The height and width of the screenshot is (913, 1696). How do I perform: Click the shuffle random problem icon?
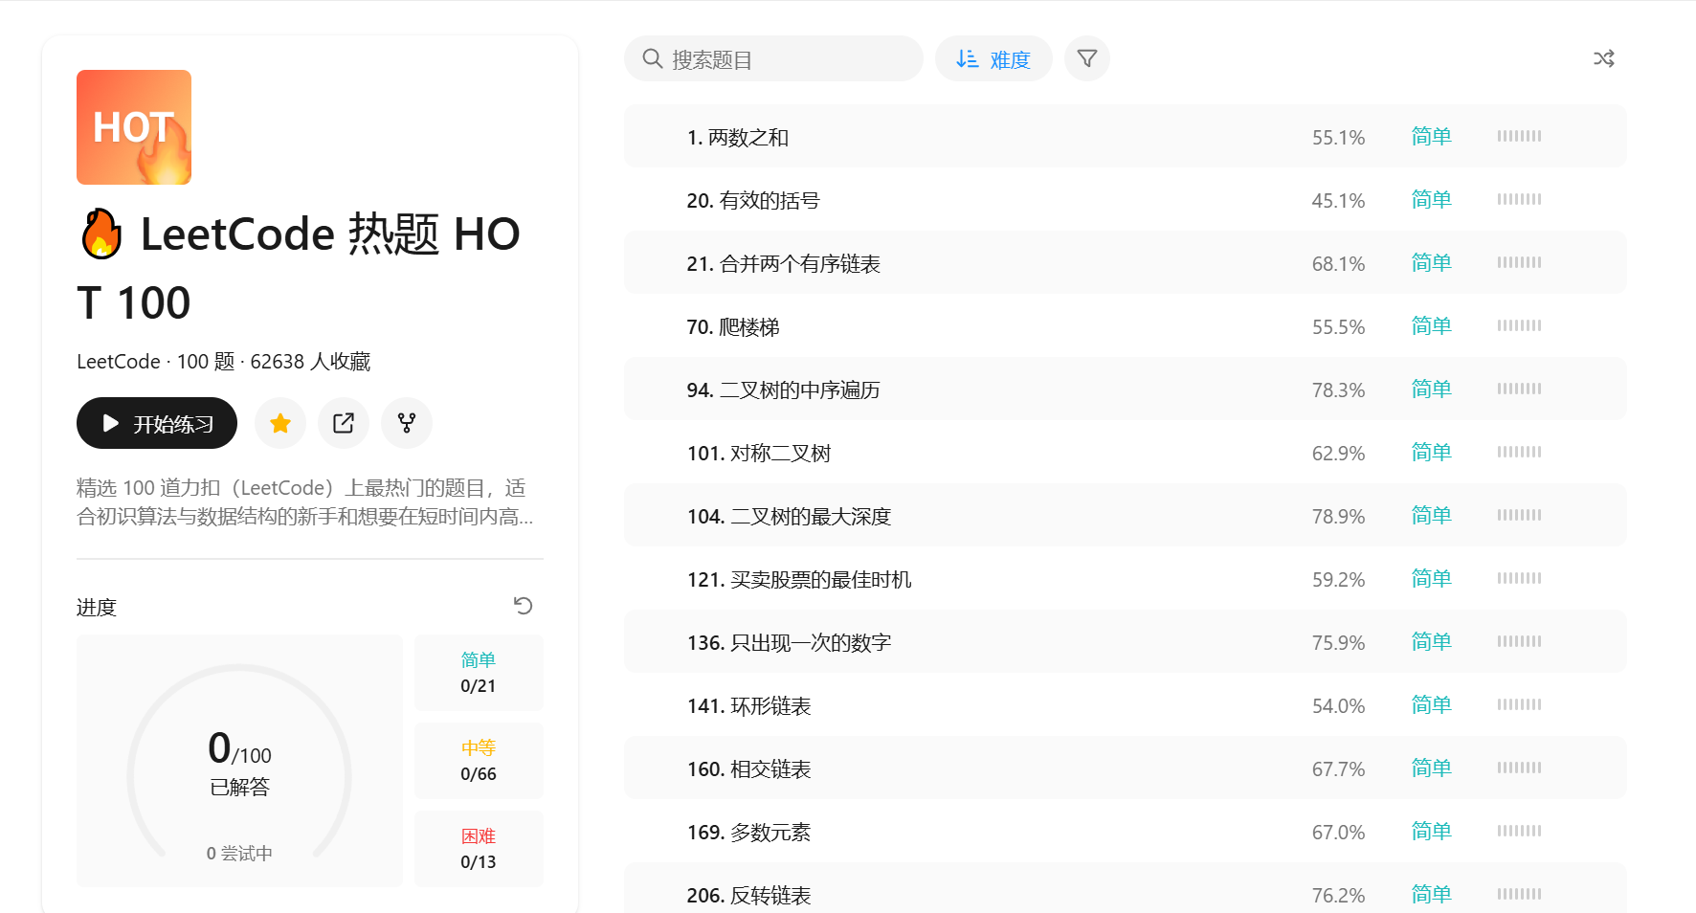click(x=1604, y=58)
